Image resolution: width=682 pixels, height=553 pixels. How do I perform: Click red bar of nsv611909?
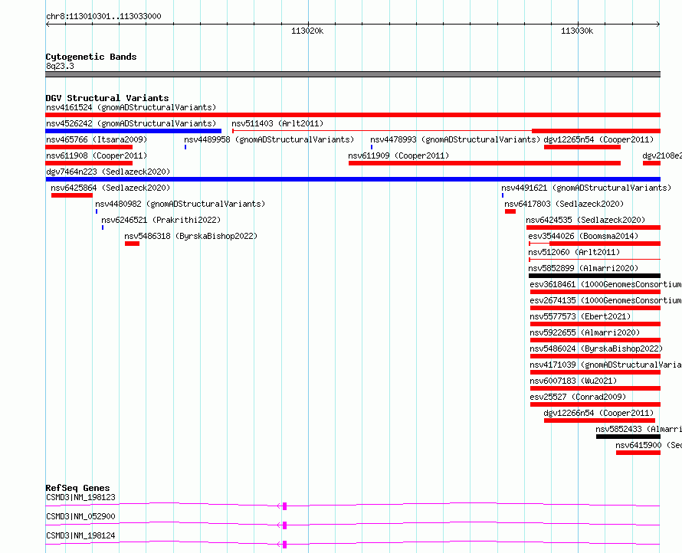coord(484,163)
